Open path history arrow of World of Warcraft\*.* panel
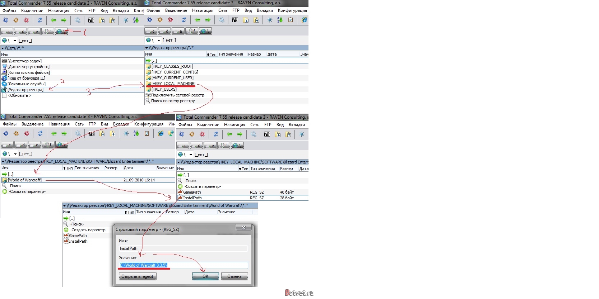Screen dimensions: 599x299 [64, 205]
